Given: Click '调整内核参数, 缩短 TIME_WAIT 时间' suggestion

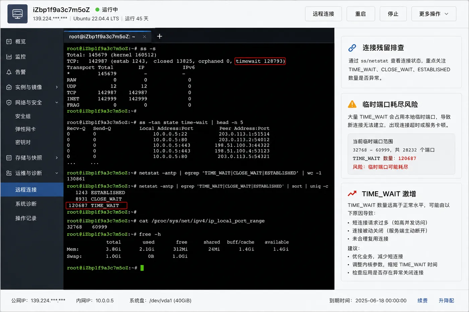Looking at the screenshot, I should (395, 265).
